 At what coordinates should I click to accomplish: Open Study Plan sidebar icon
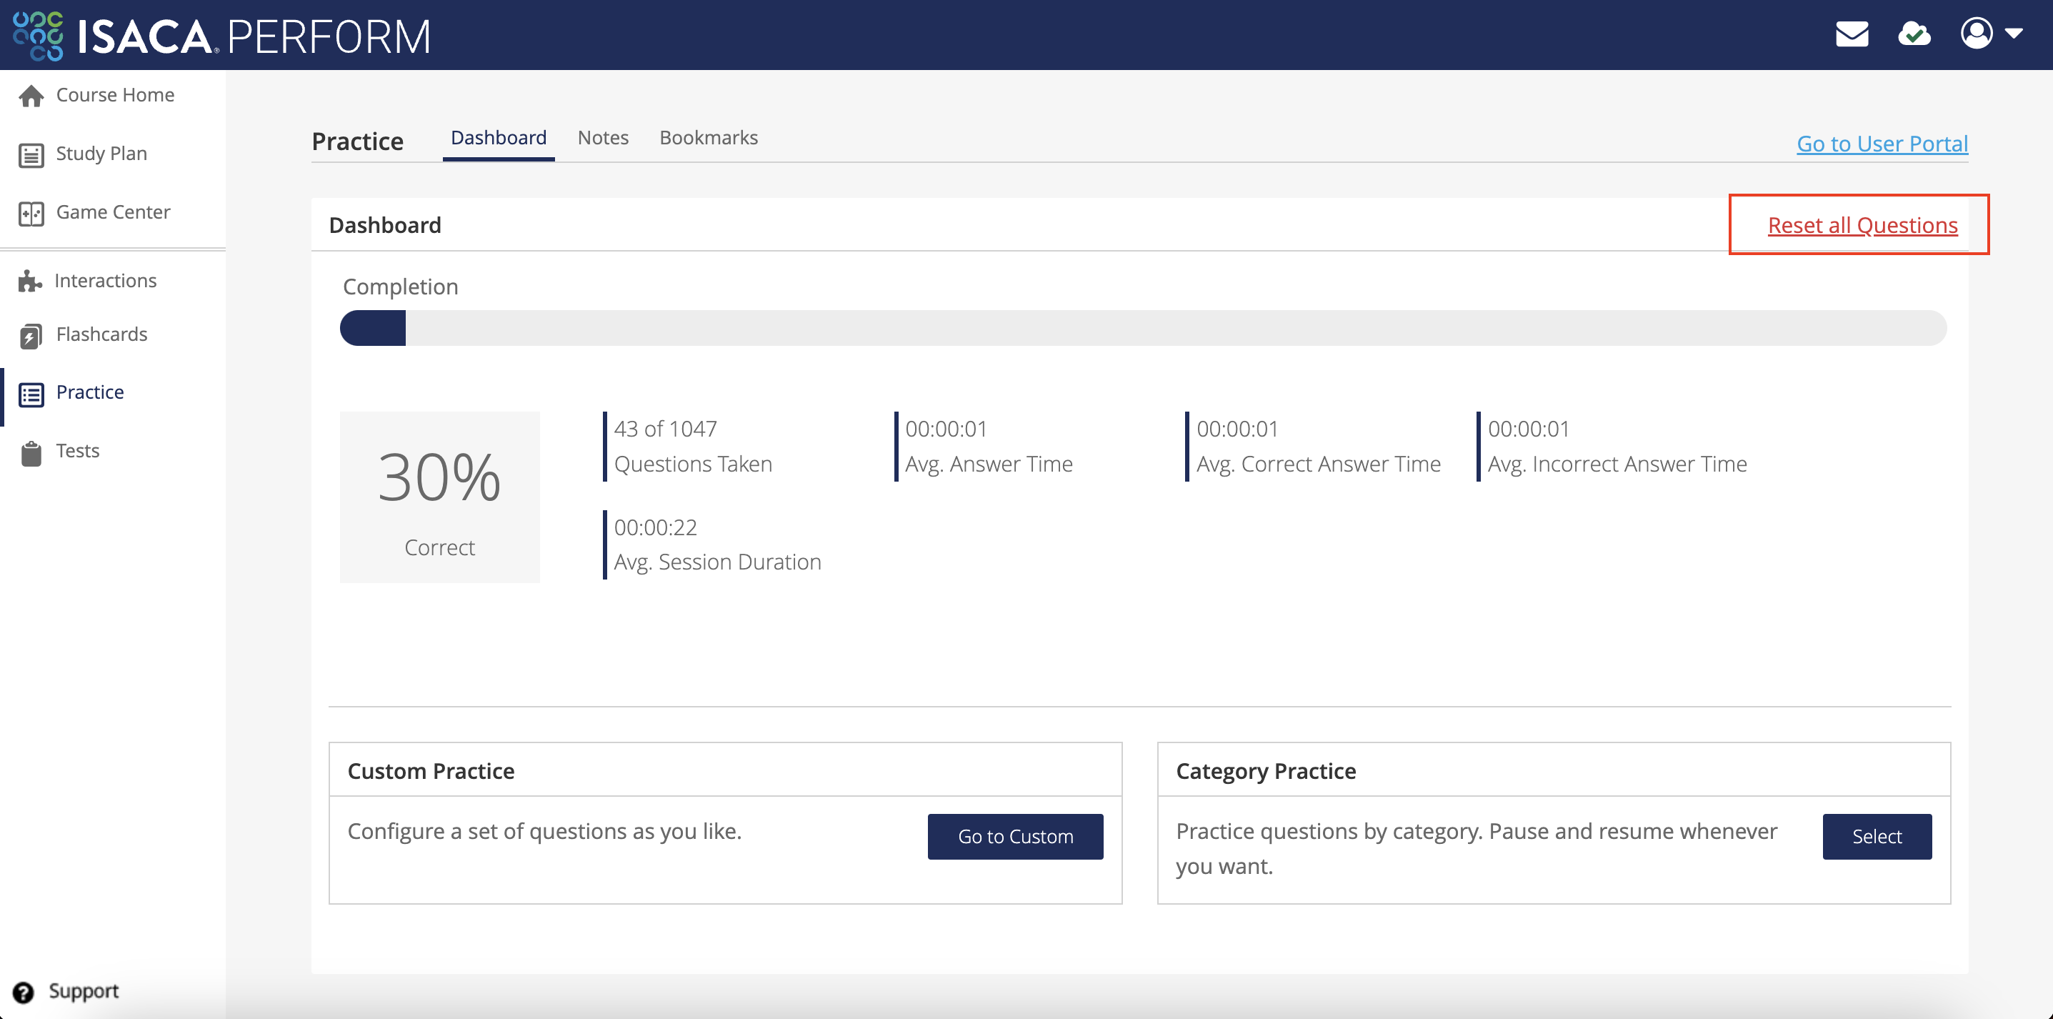31,154
